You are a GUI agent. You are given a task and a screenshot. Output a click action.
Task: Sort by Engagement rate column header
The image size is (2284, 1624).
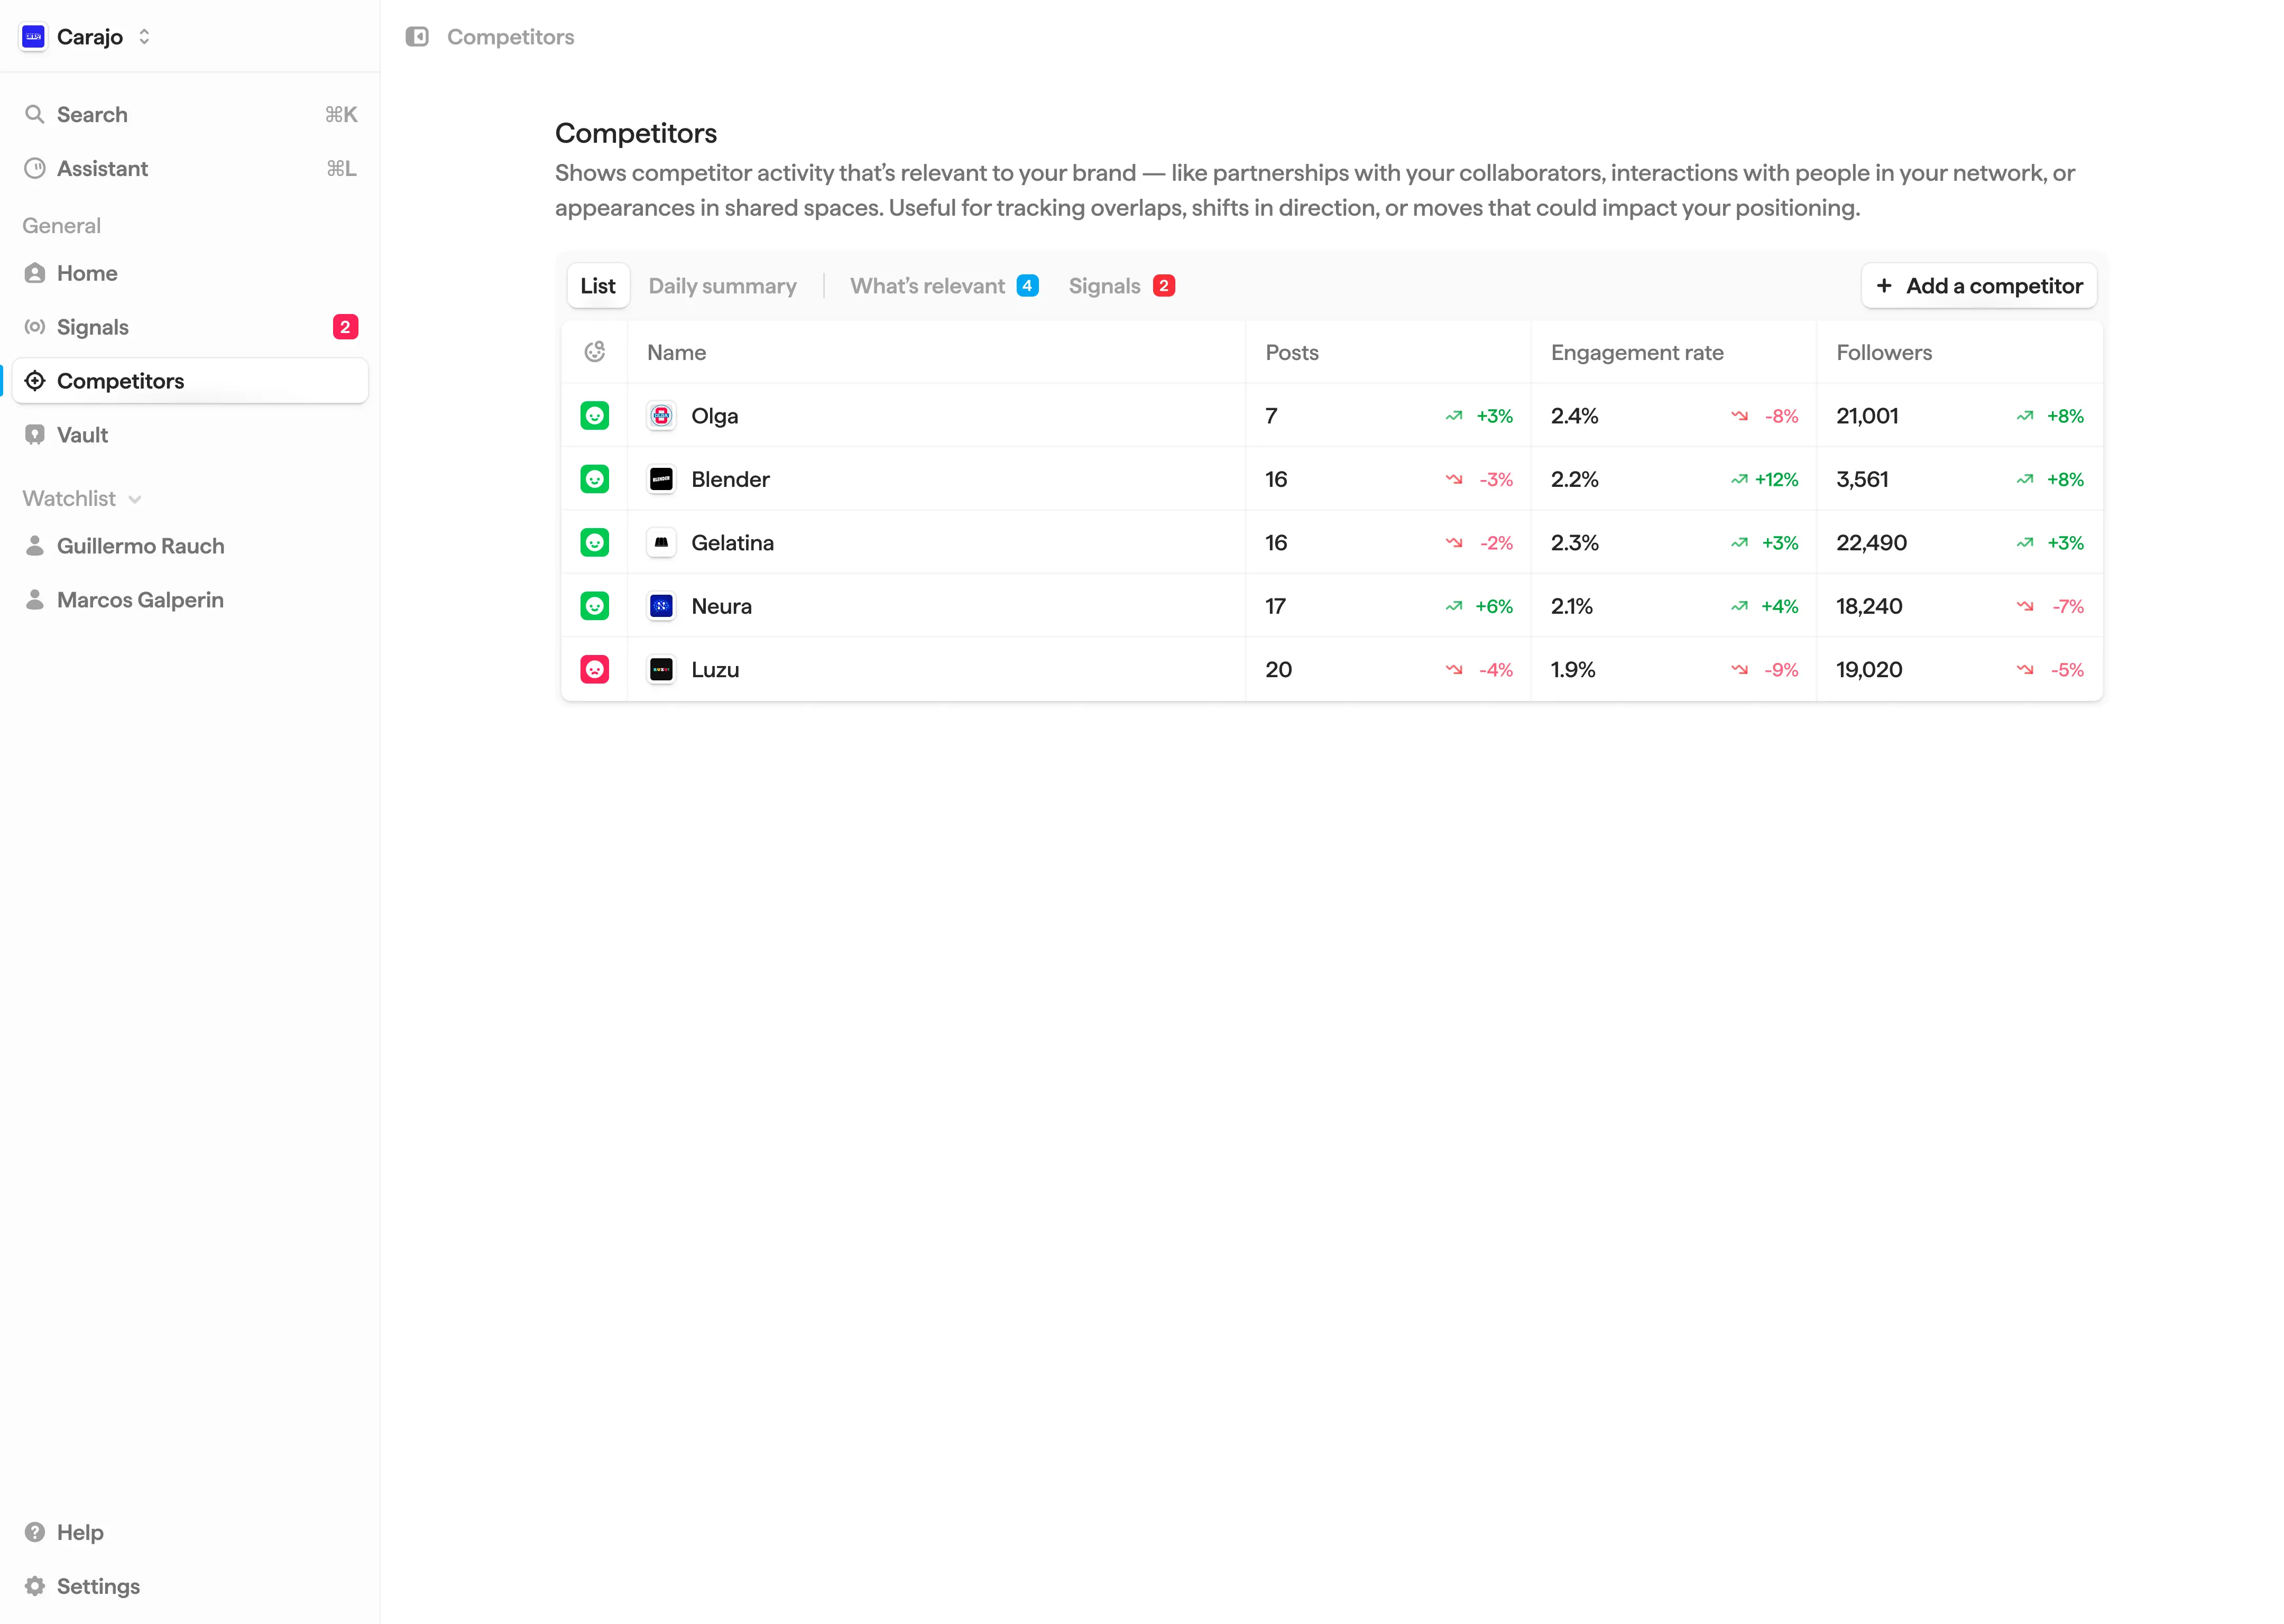[1637, 352]
